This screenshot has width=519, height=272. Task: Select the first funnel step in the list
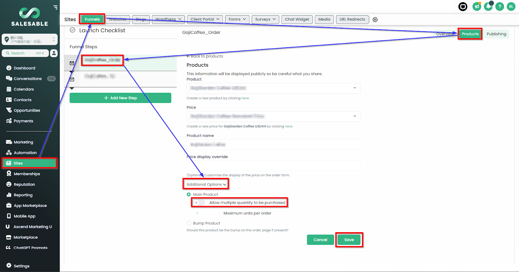click(121, 63)
